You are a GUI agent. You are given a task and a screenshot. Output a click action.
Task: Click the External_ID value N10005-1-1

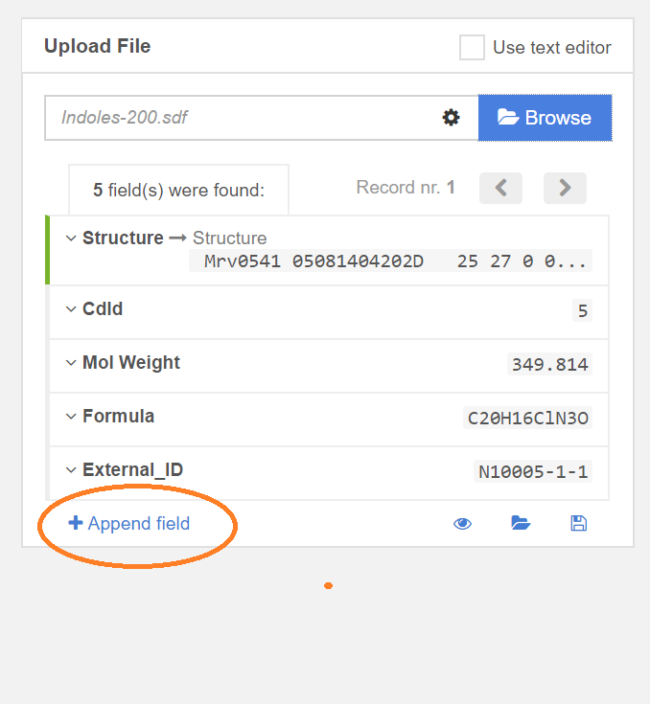[x=533, y=471]
